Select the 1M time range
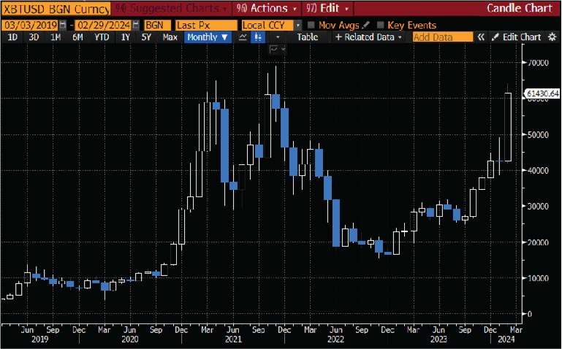 (x=56, y=37)
